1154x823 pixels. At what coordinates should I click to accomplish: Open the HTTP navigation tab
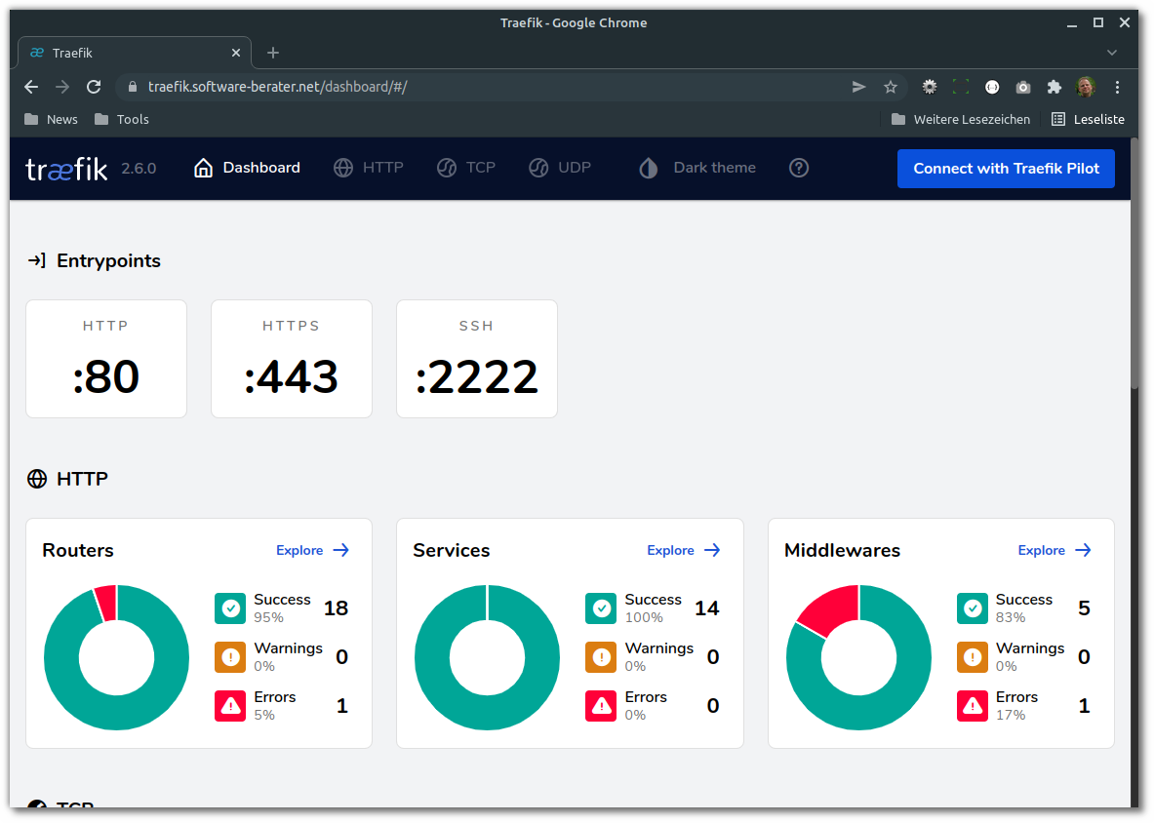[x=368, y=168]
